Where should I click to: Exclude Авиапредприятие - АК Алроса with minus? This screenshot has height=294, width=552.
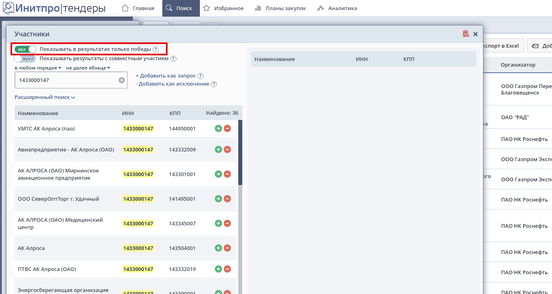pyautogui.click(x=227, y=149)
